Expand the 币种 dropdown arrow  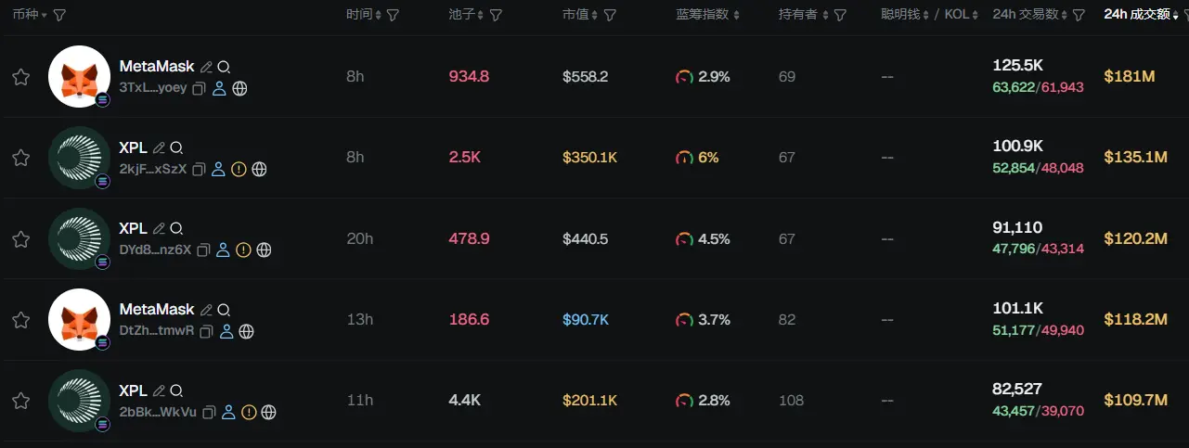44,16
